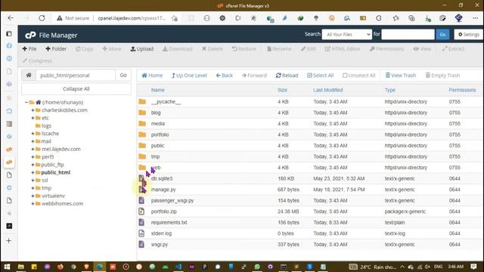Select the wsgi.py file icon
This screenshot has height=272, width=484.
click(141, 244)
